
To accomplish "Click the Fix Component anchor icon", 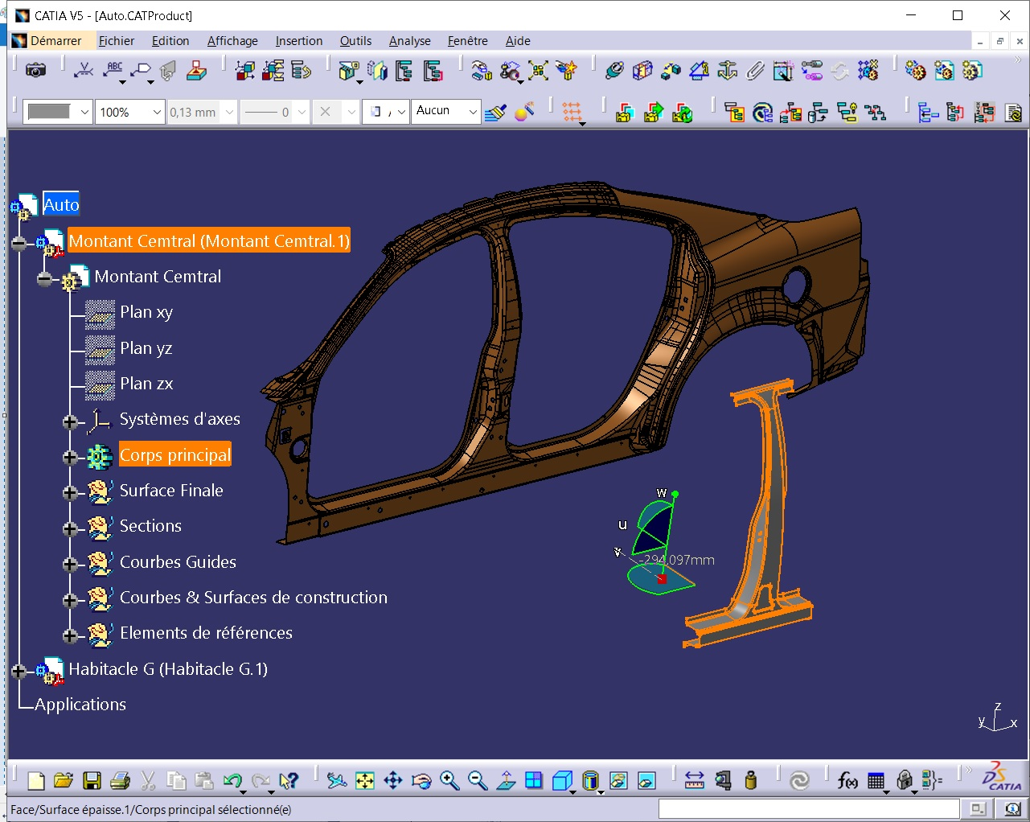I will pos(727,71).
